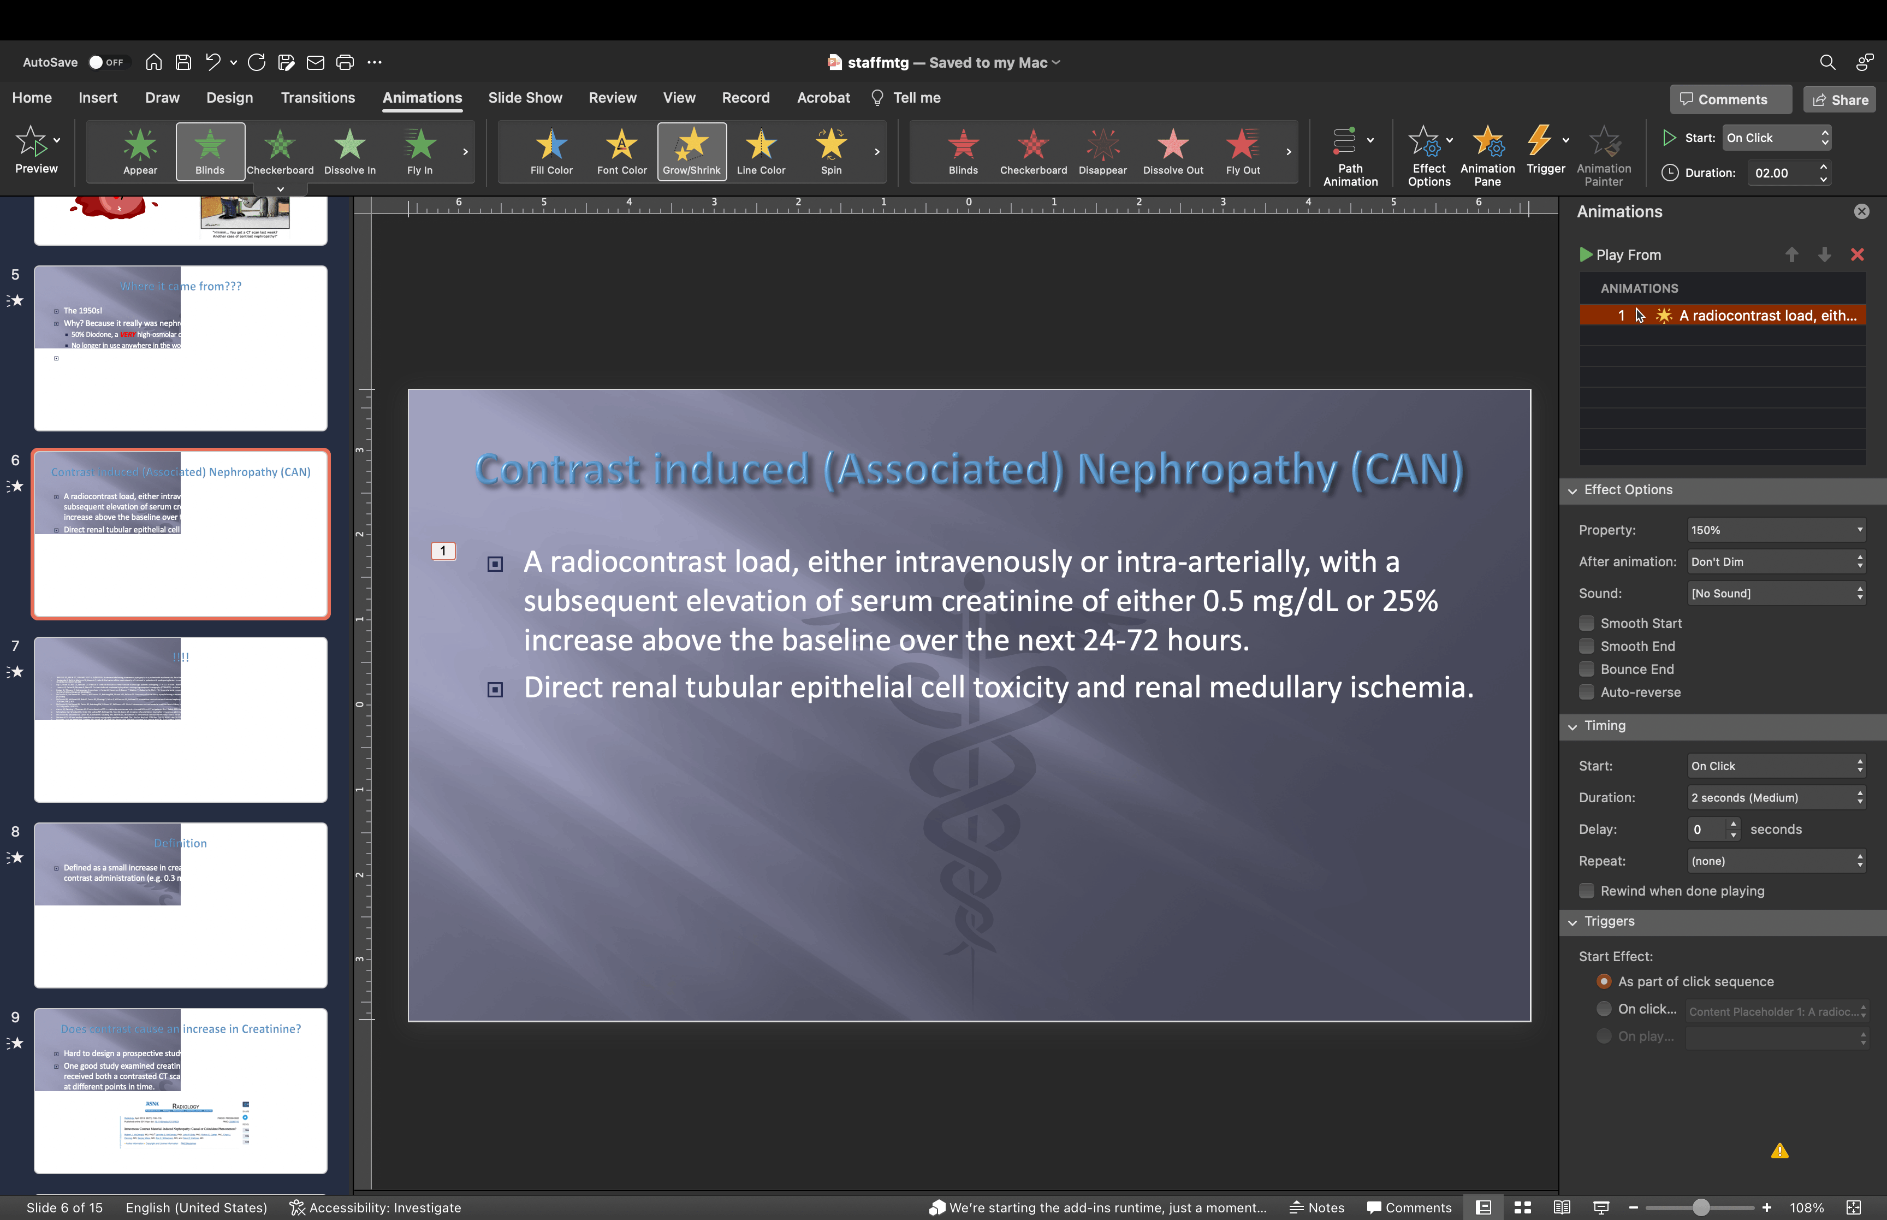Switch to Slide Sorter view in status bar
This screenshot has height=1220, width=1887.
click(1522, 1207)
